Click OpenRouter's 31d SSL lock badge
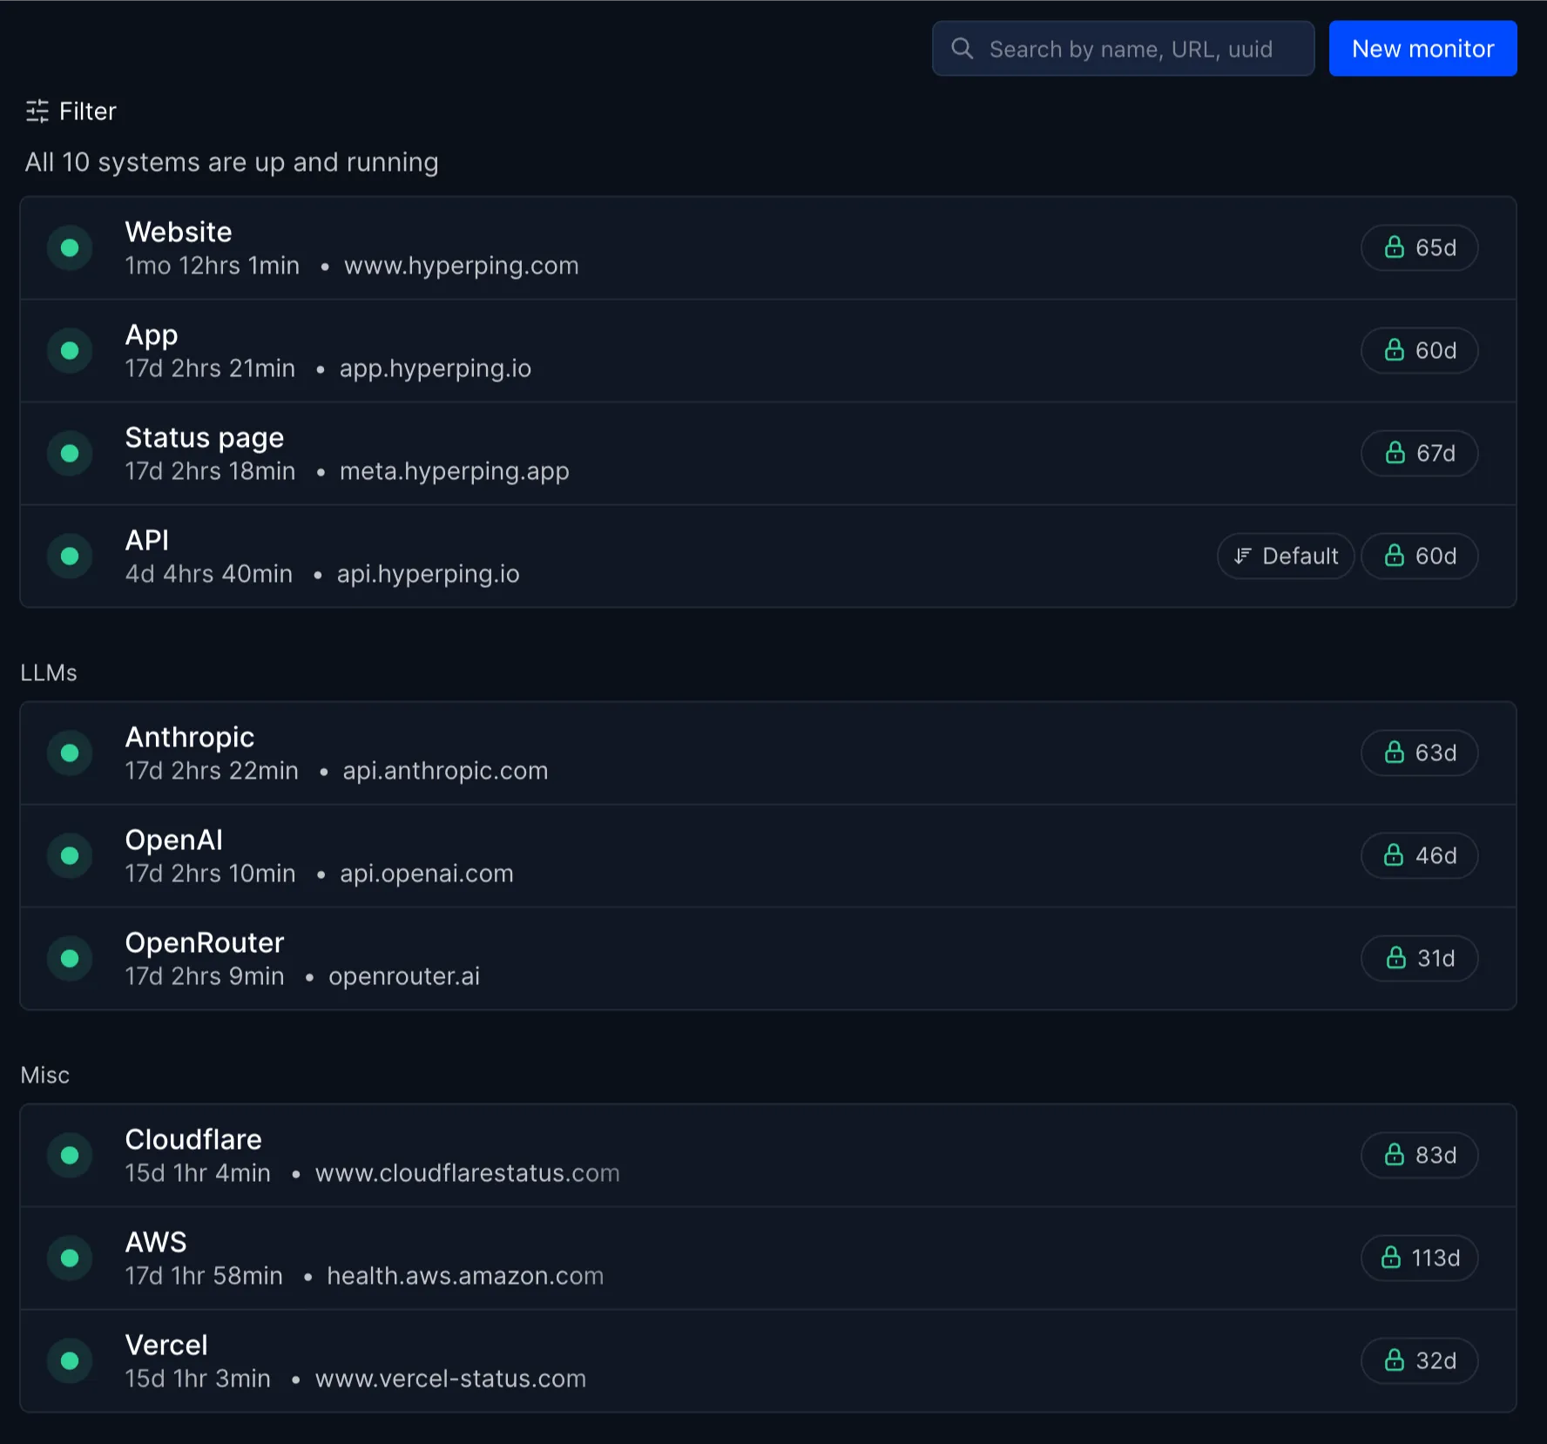 tap(1419, 959)
